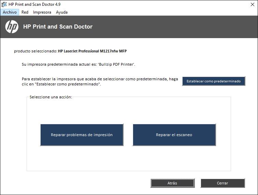
Task: Open the Red menu
Action: (x=25, y=12)
